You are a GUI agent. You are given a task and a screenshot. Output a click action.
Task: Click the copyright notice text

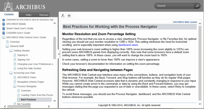coord(130,105)
